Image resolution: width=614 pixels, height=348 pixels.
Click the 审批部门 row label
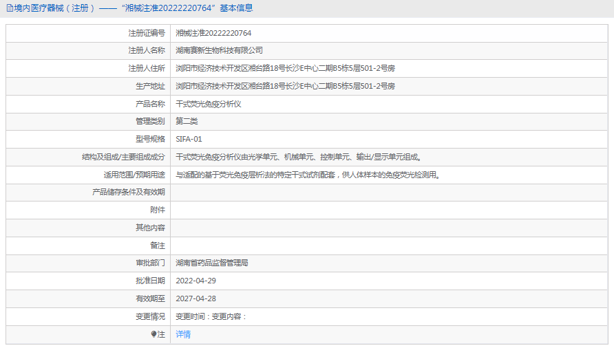tap(150, 263)
